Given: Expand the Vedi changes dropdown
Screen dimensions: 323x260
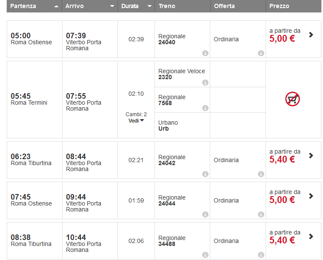Looking at the screenshot, I should pos(136,120).
